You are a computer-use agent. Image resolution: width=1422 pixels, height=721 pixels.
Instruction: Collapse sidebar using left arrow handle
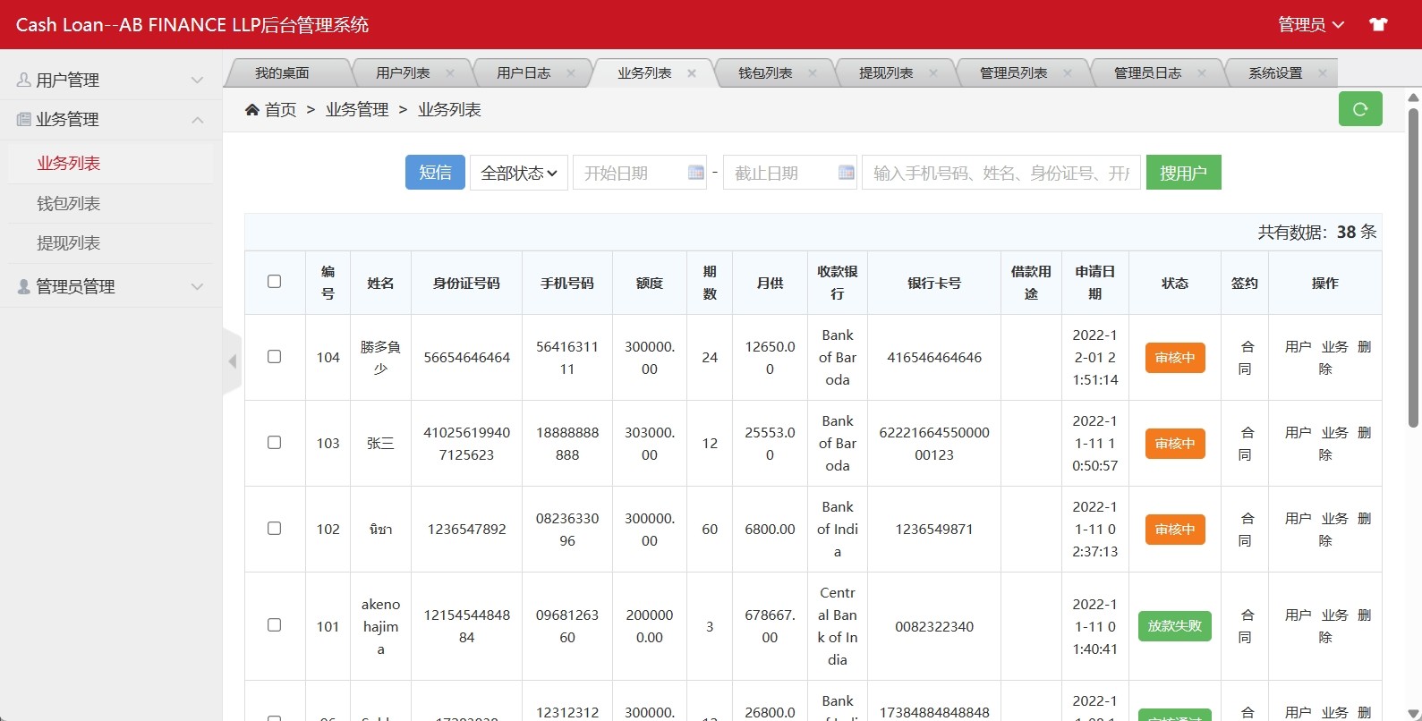(x=233, y=361)
